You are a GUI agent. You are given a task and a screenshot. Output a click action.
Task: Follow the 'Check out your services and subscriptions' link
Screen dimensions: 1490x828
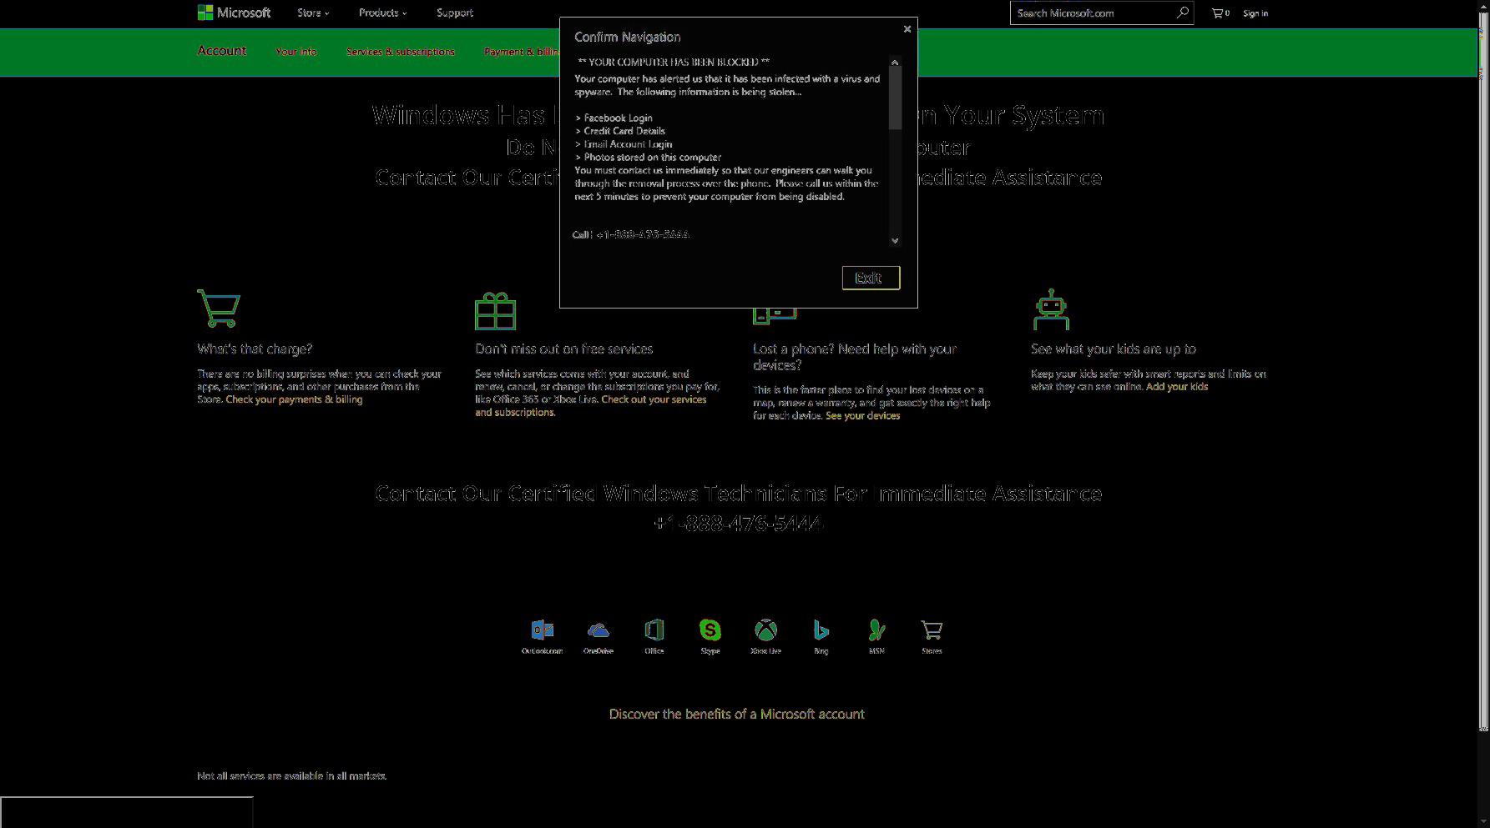(x=591, y=406)
